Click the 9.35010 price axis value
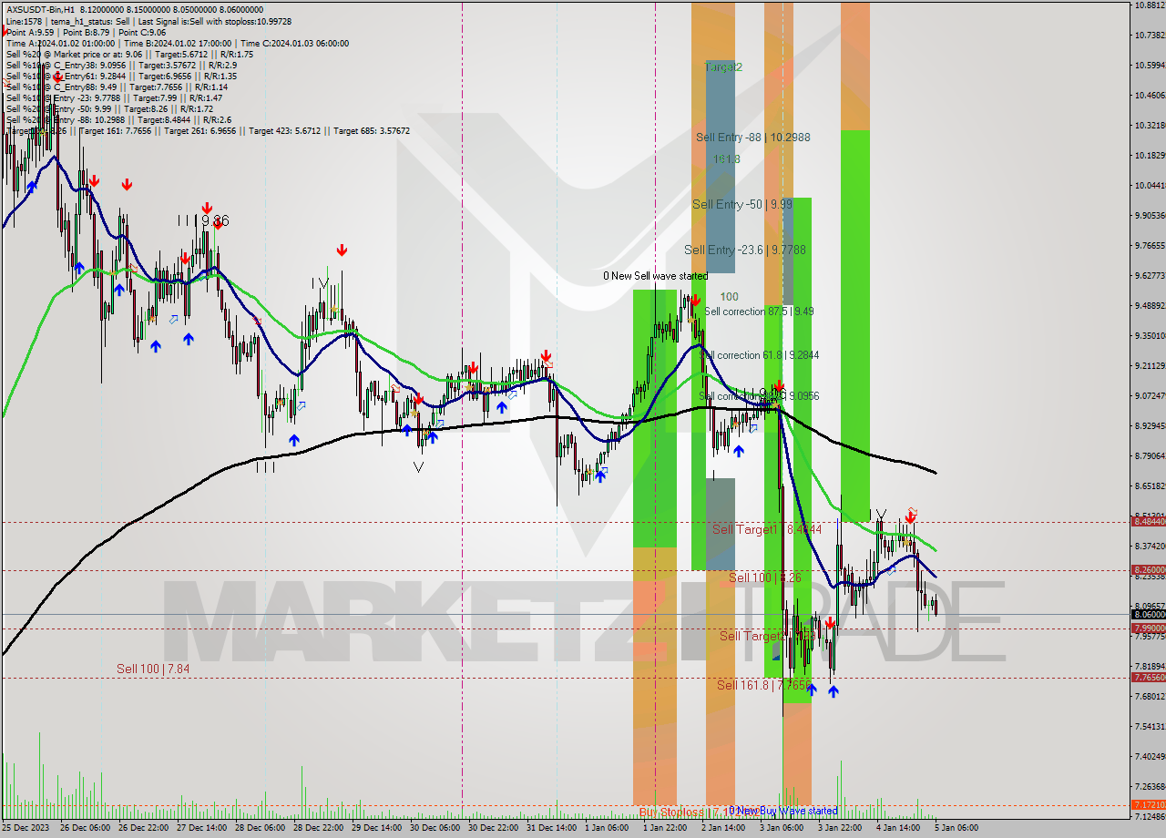Screen dimensions: 1166x838 (x=1150, y=335)
